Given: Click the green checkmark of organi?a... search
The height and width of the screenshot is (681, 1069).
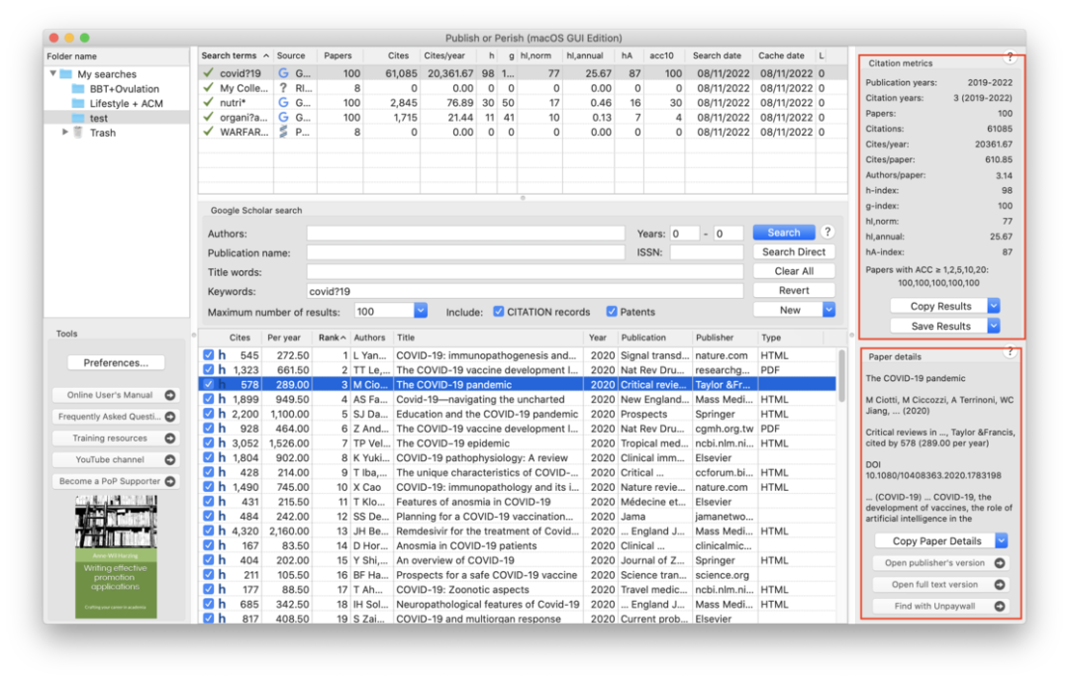Looking at the screenshot, I should point(209,117).
